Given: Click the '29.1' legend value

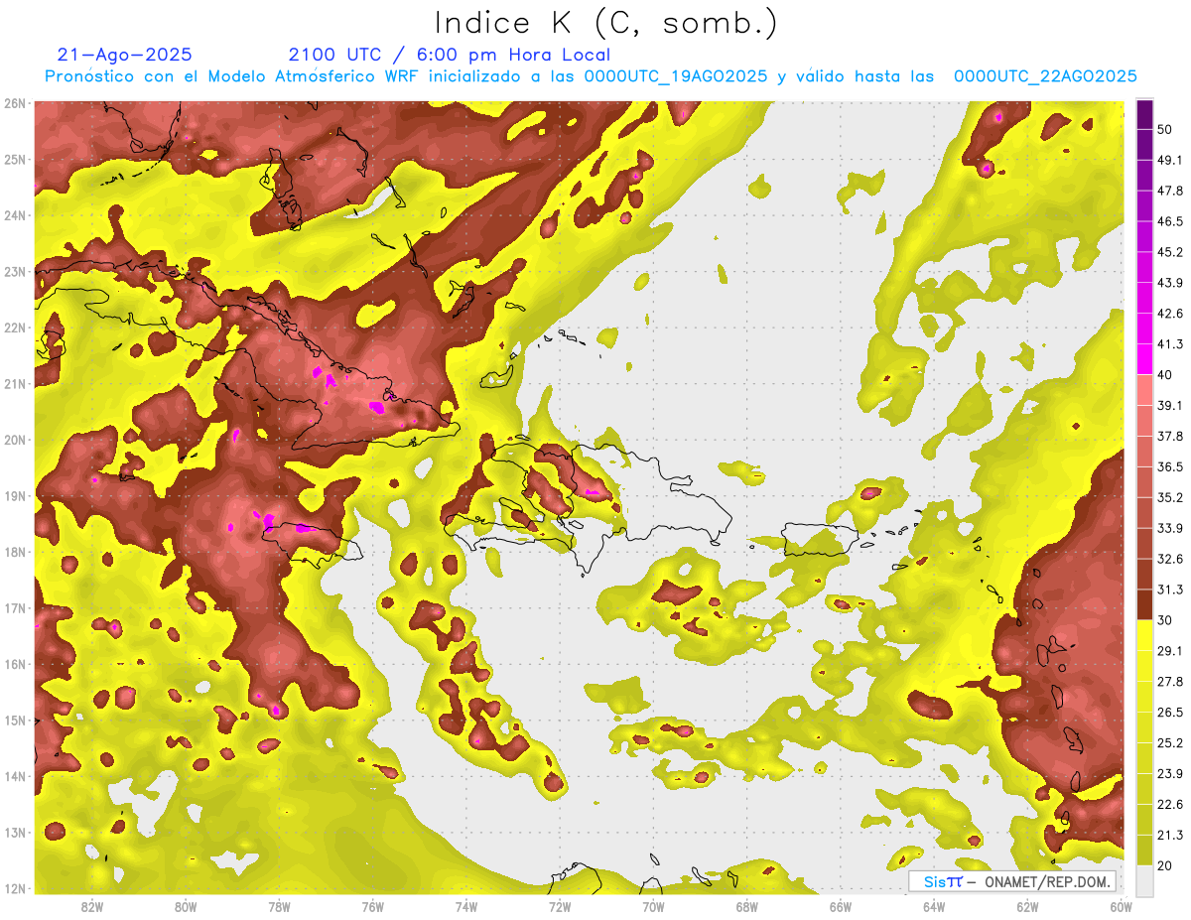Looking at the screenshot, I should (x=1170, y=650).
